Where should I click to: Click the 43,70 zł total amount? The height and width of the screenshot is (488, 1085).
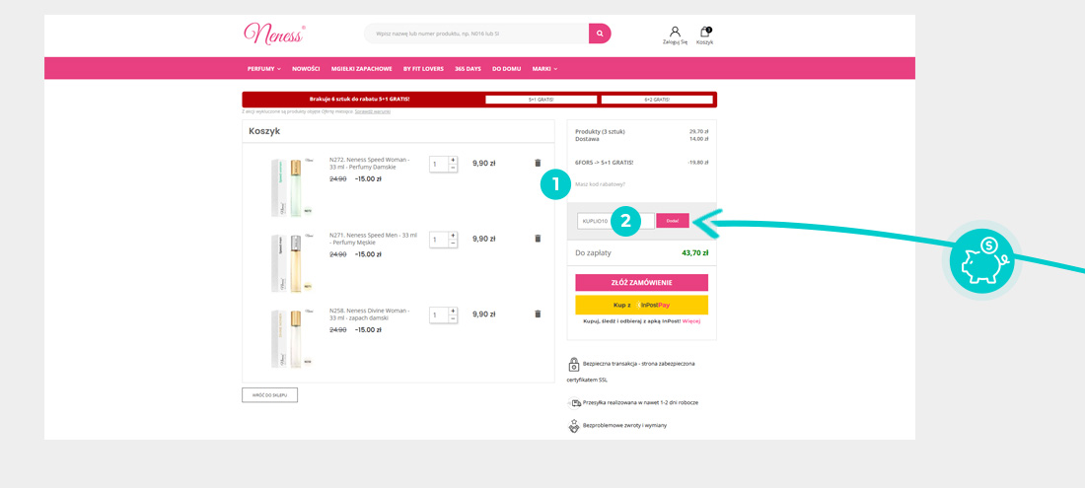[x=694, y=253]
